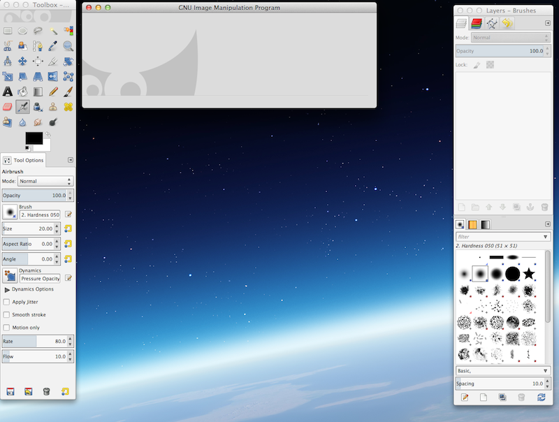The height and width of the screenshot is (422, 559).
Task: Pick the Eraser tool
Action: coord(8,107)
